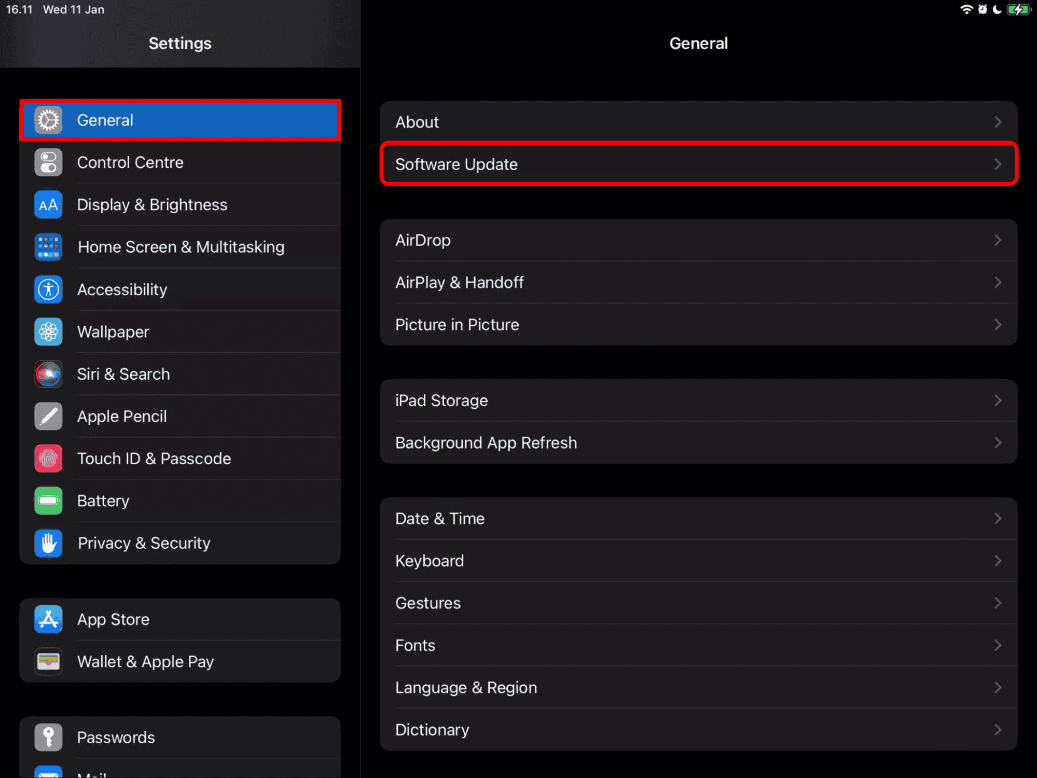Open Language & Region settings
The height and width of the screenshot is (778, 1037).
point(698,687)
